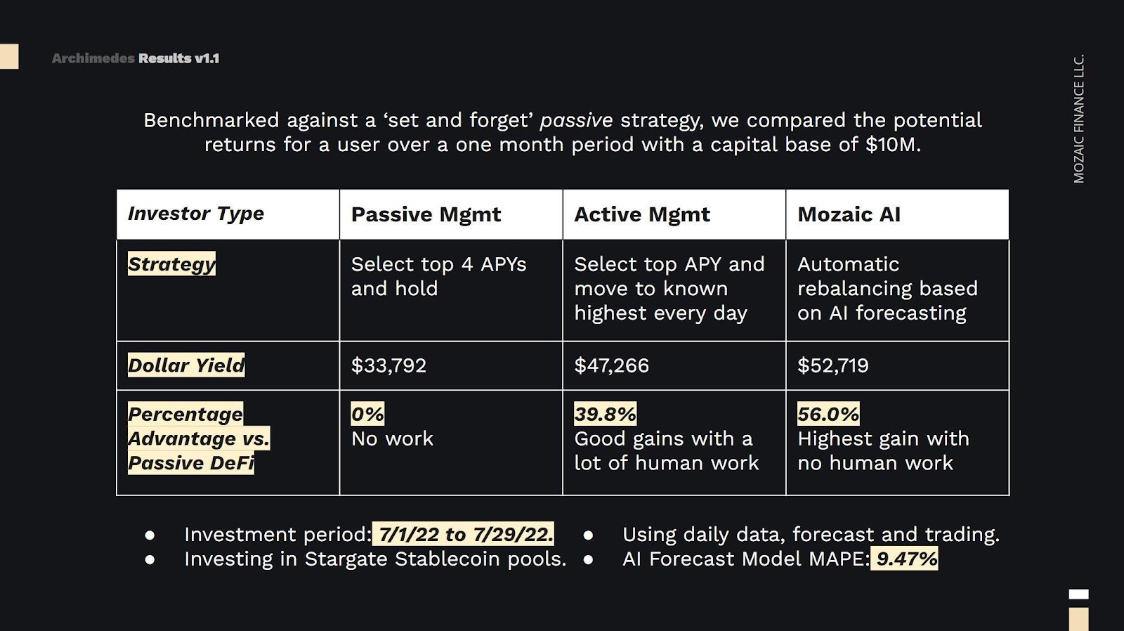Click the highlighted 39.8% advantage figure
1124x631 pixels.
pos(605,414)
